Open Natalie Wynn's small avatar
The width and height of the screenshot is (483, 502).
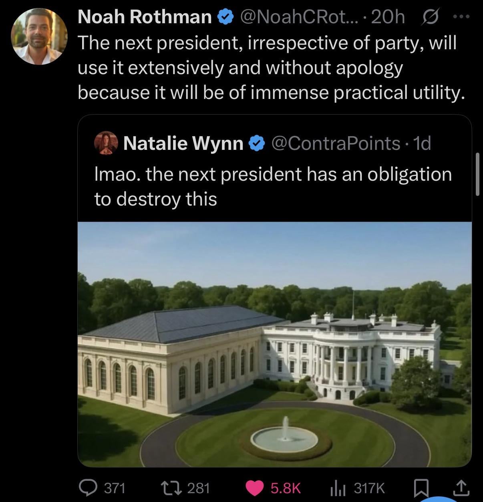coord(106,143)
